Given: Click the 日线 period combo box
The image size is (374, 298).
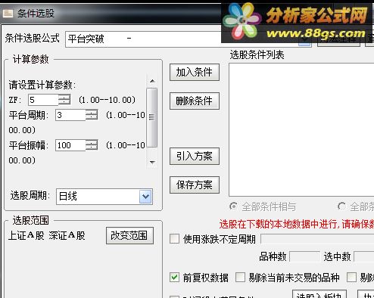Looking at the screenshot, I should click(104, 196).
